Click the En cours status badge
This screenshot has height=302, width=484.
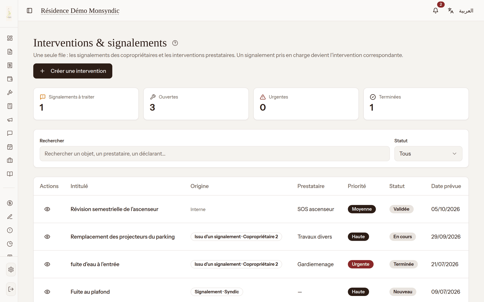[x=403, y=236]
